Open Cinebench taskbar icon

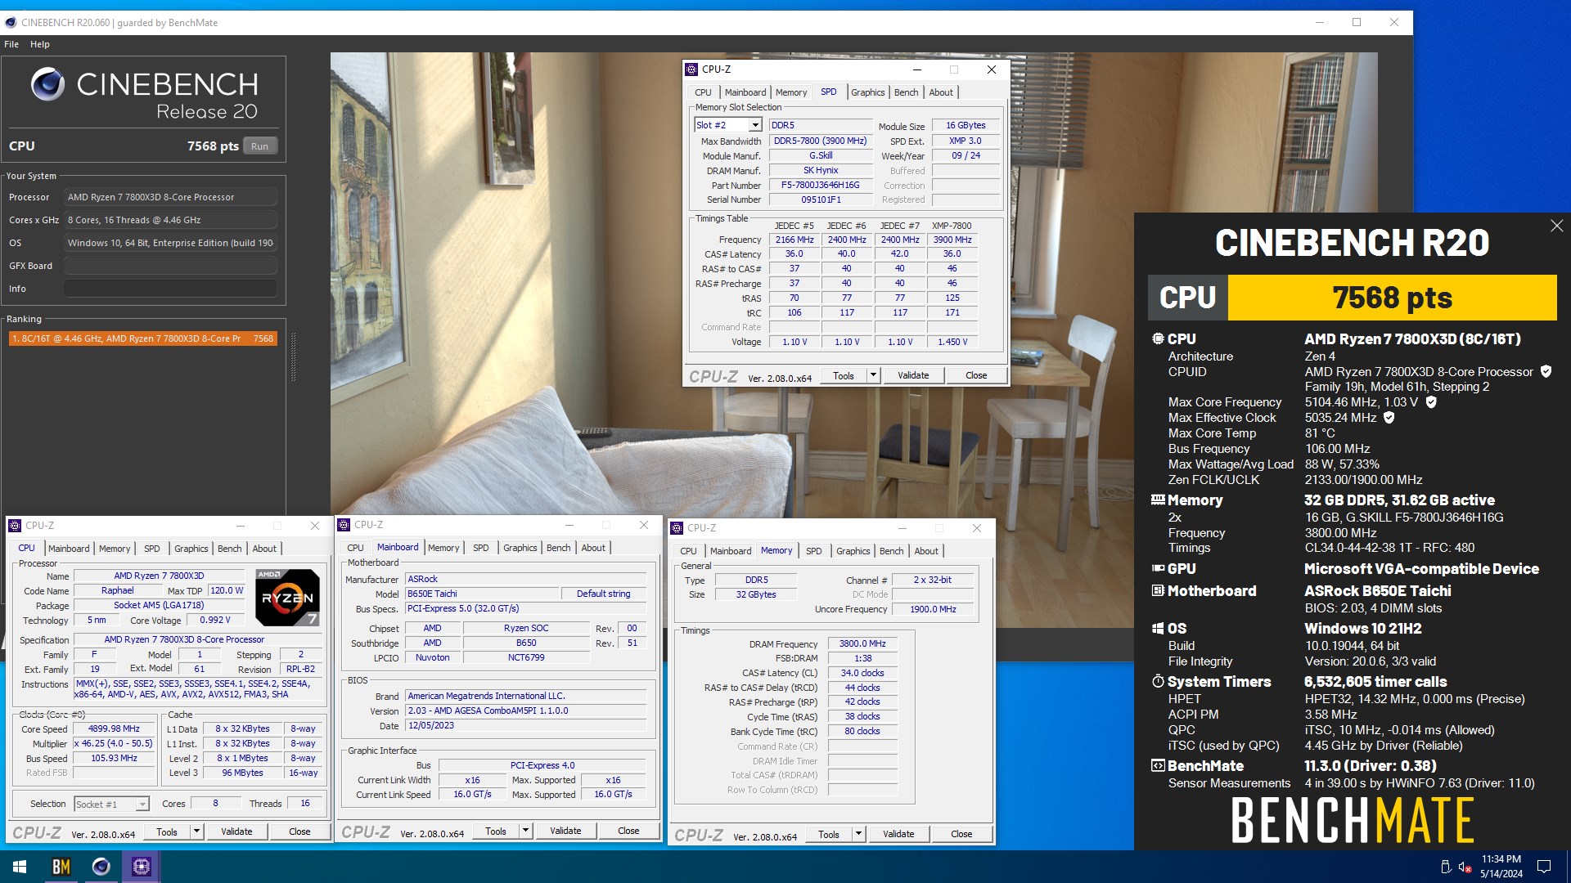coord(101,867)
